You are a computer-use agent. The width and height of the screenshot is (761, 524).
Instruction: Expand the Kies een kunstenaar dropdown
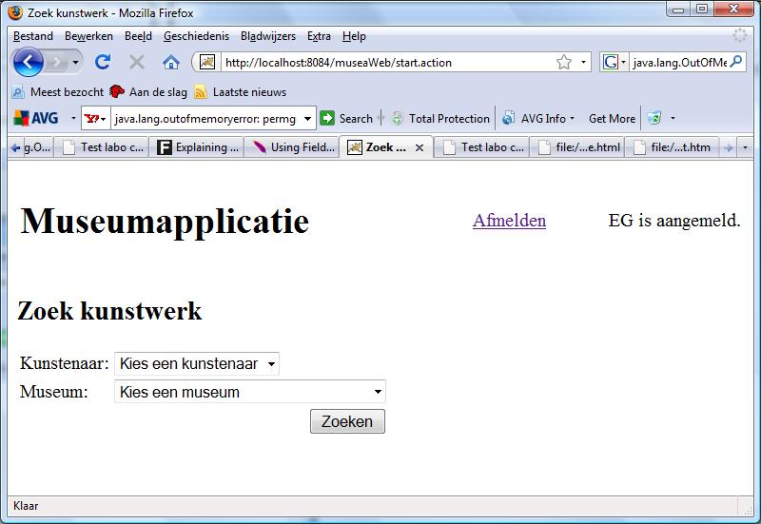tap(196, 364)
